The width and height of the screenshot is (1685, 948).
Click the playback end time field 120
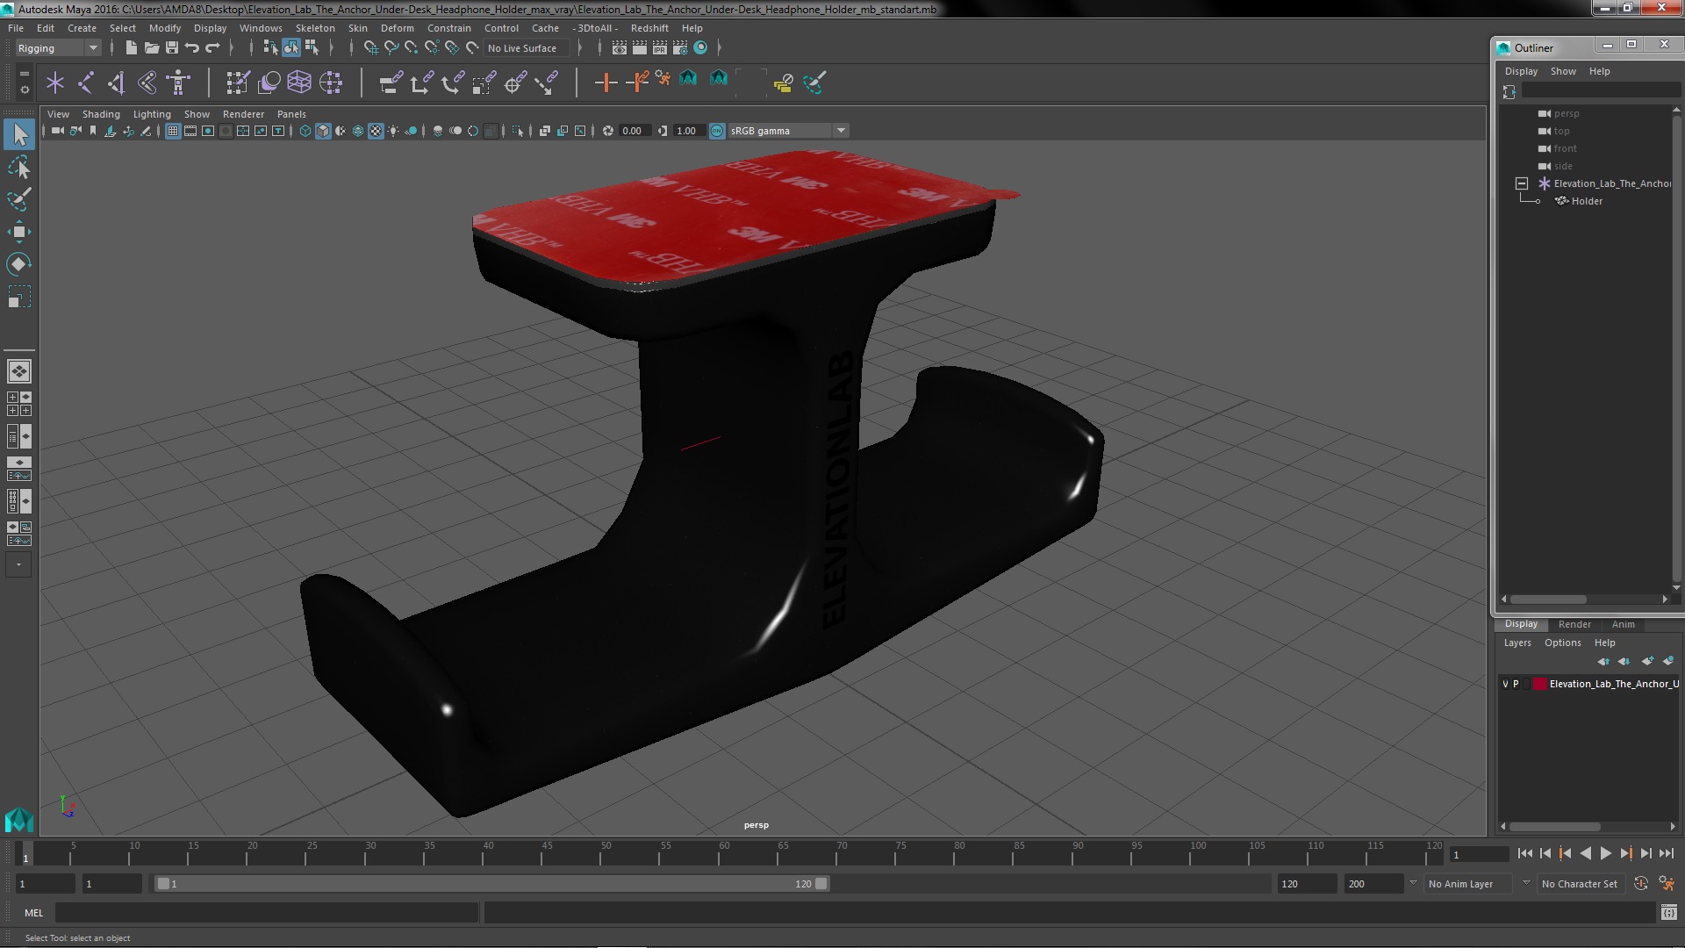1306,884
